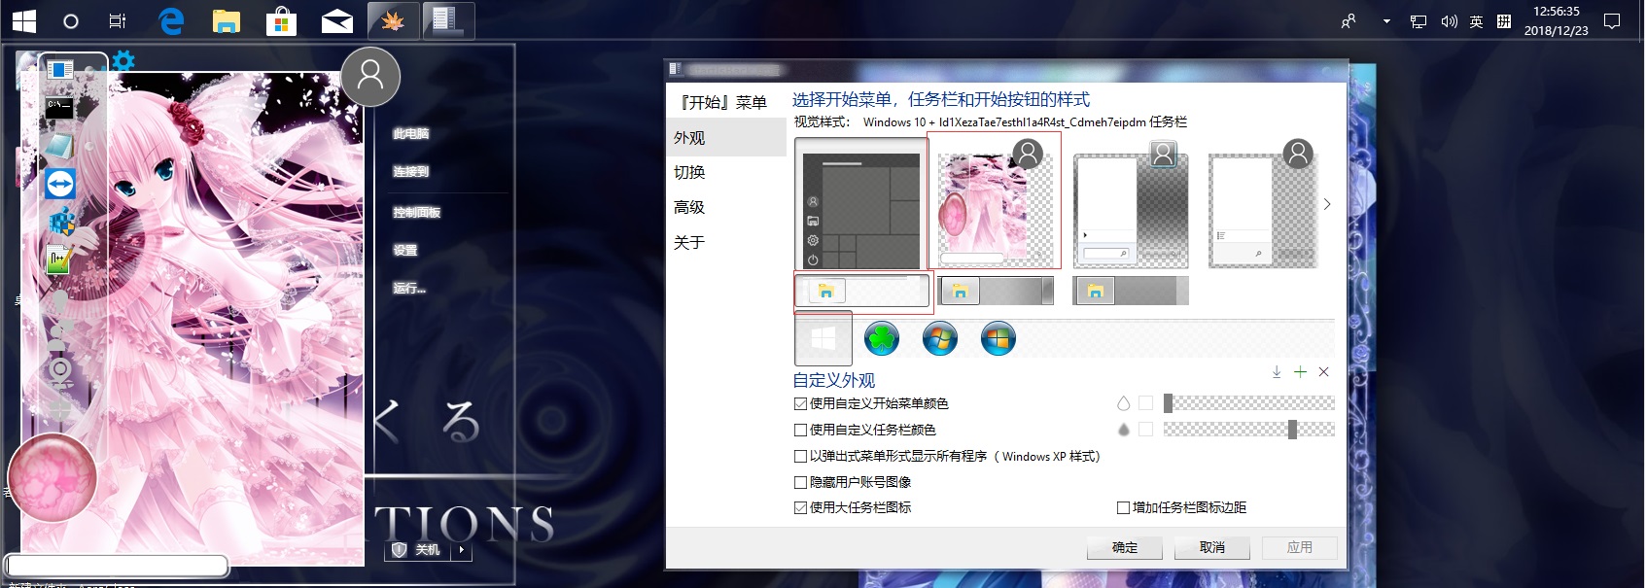
Task: Click the 取消 button
Action: tap(1212, 548)
